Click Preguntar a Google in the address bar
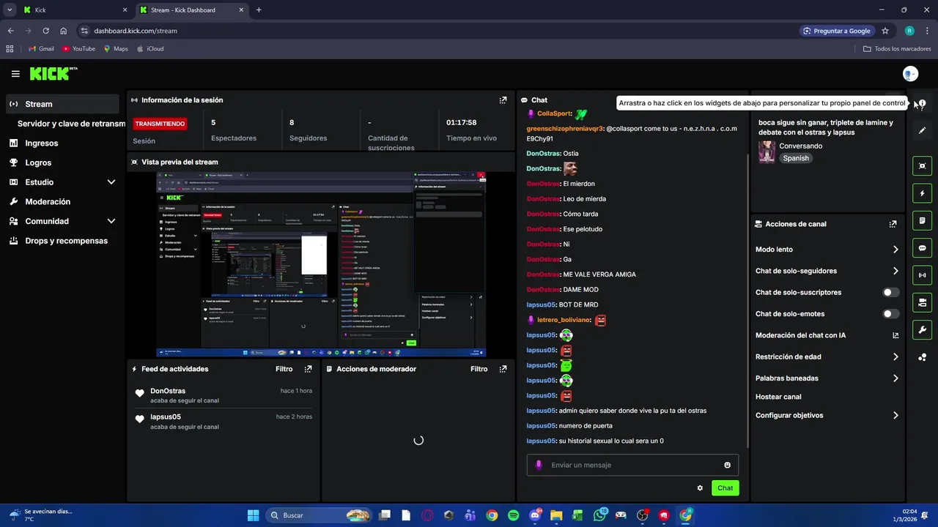Viewport: 938px width, 527px height. tap(836, 31)
